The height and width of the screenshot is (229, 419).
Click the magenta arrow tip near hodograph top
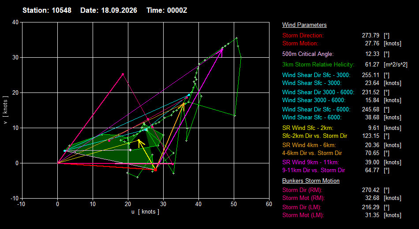coord(222,49)
